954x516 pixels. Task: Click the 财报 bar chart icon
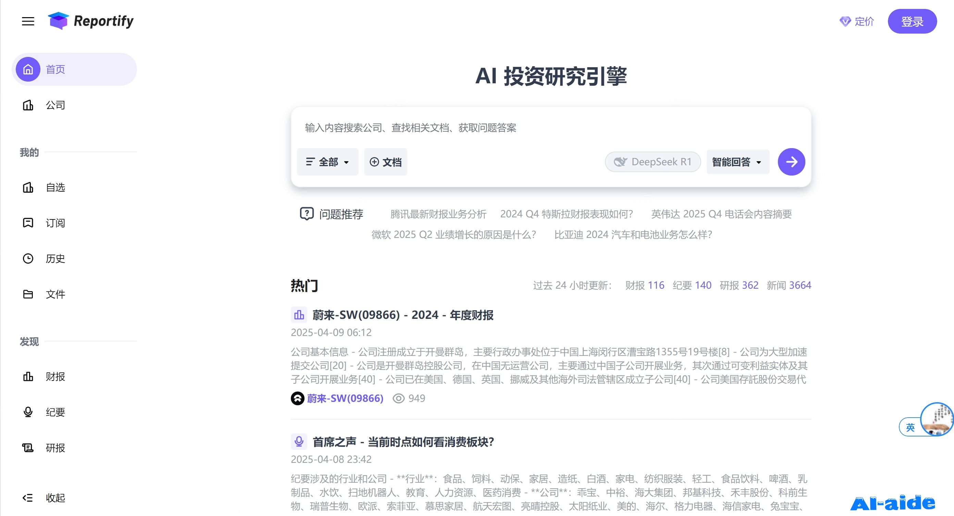click(28, 376)
